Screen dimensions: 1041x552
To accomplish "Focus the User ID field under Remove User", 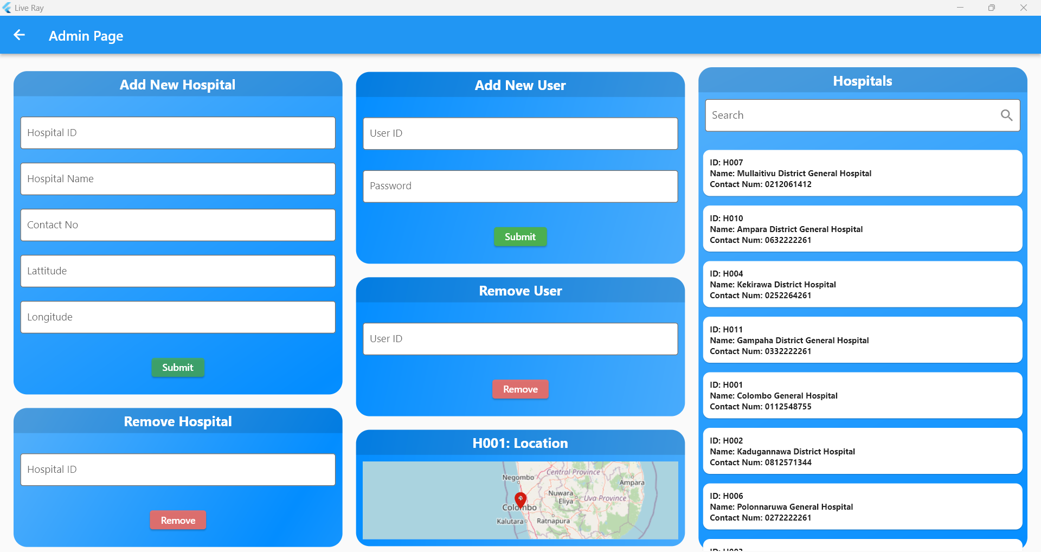I will tap(520, 339).
